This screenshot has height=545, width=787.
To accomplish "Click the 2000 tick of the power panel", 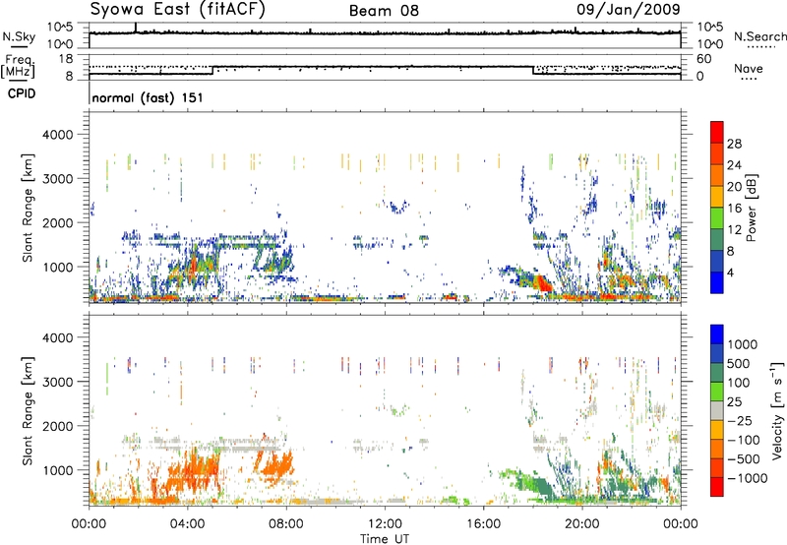I will click(x=57, y=222).
